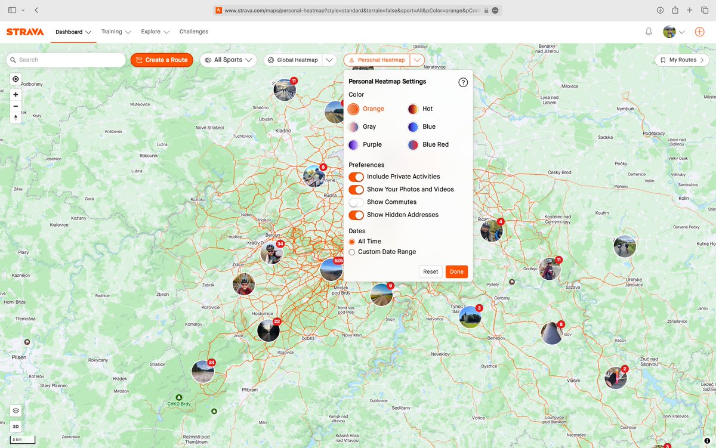Open help via the question mark icon
The image size is (716, 448).
[x=463, y=82]
